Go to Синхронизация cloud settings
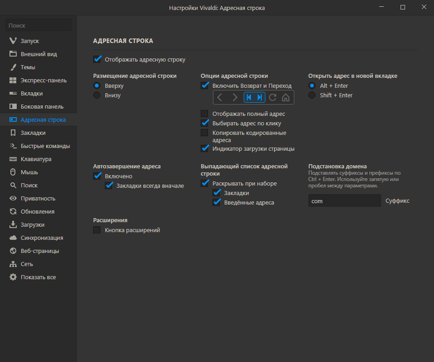Image resolution: width=434 pixels, height=362 pixels. click(x=42, y=238)
